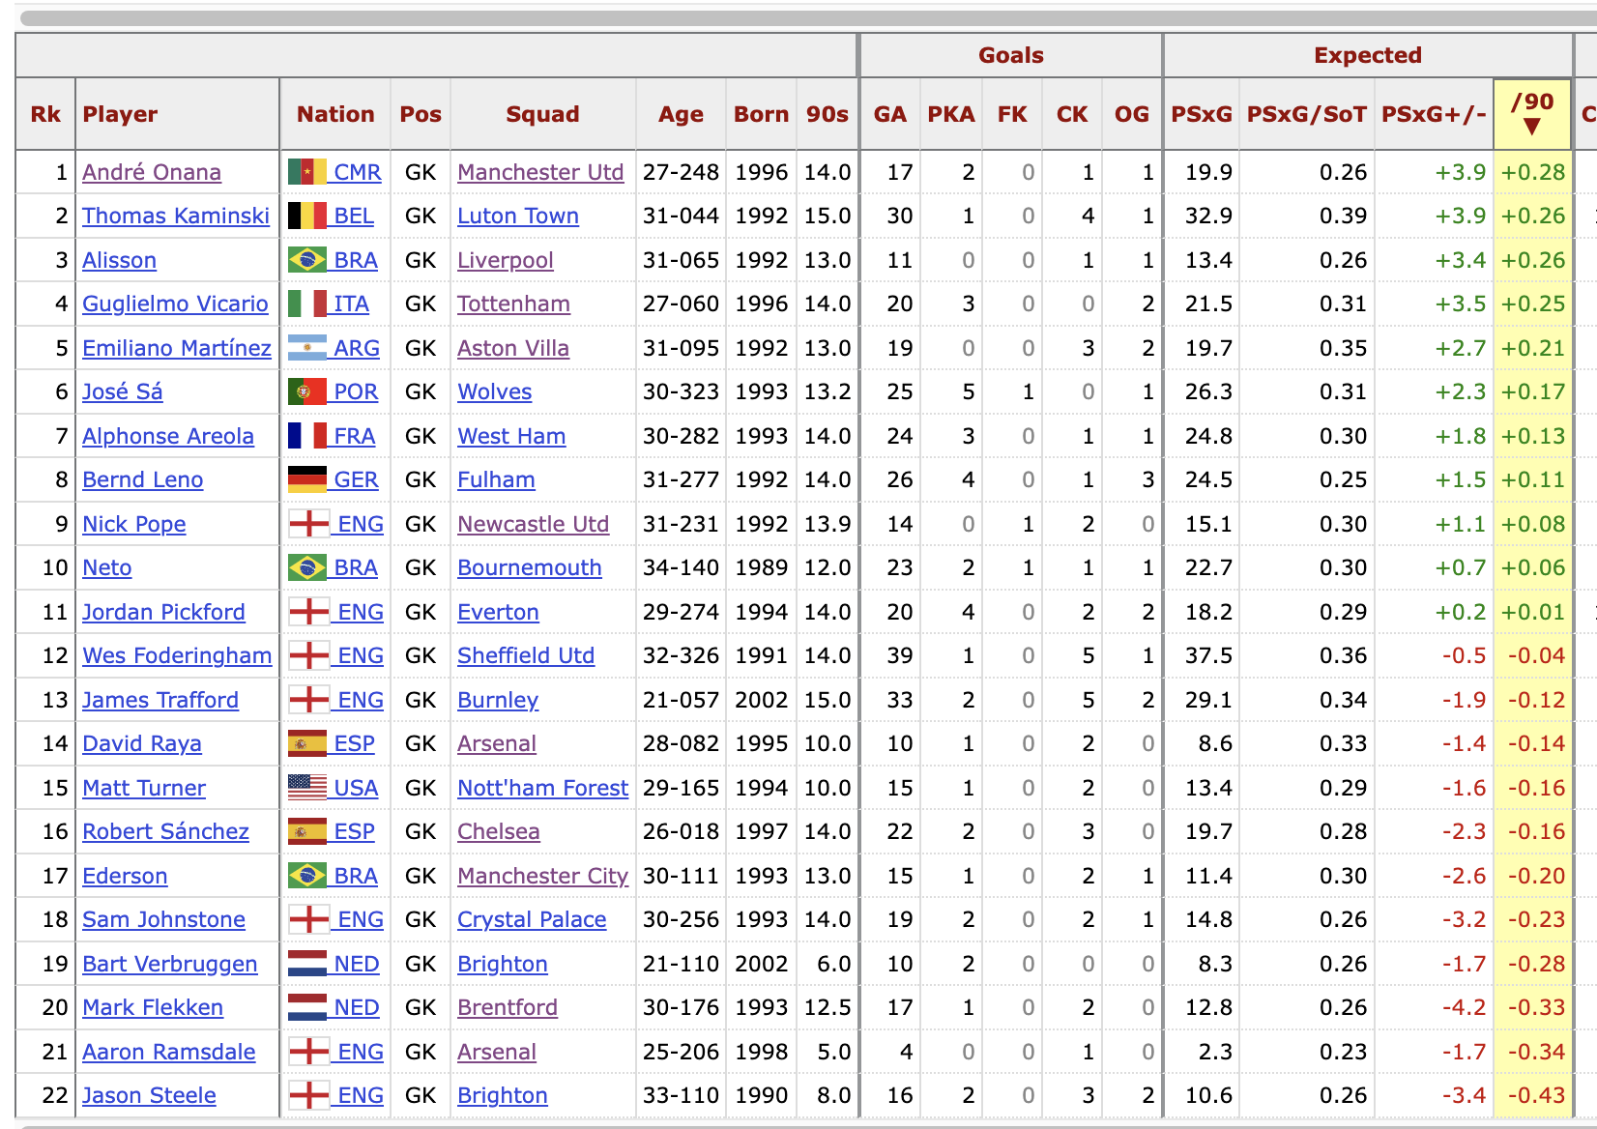Screen dimensions: 1597x1129
Task: Open Nott'ham Forest squad link
Action: click(543, 788)
